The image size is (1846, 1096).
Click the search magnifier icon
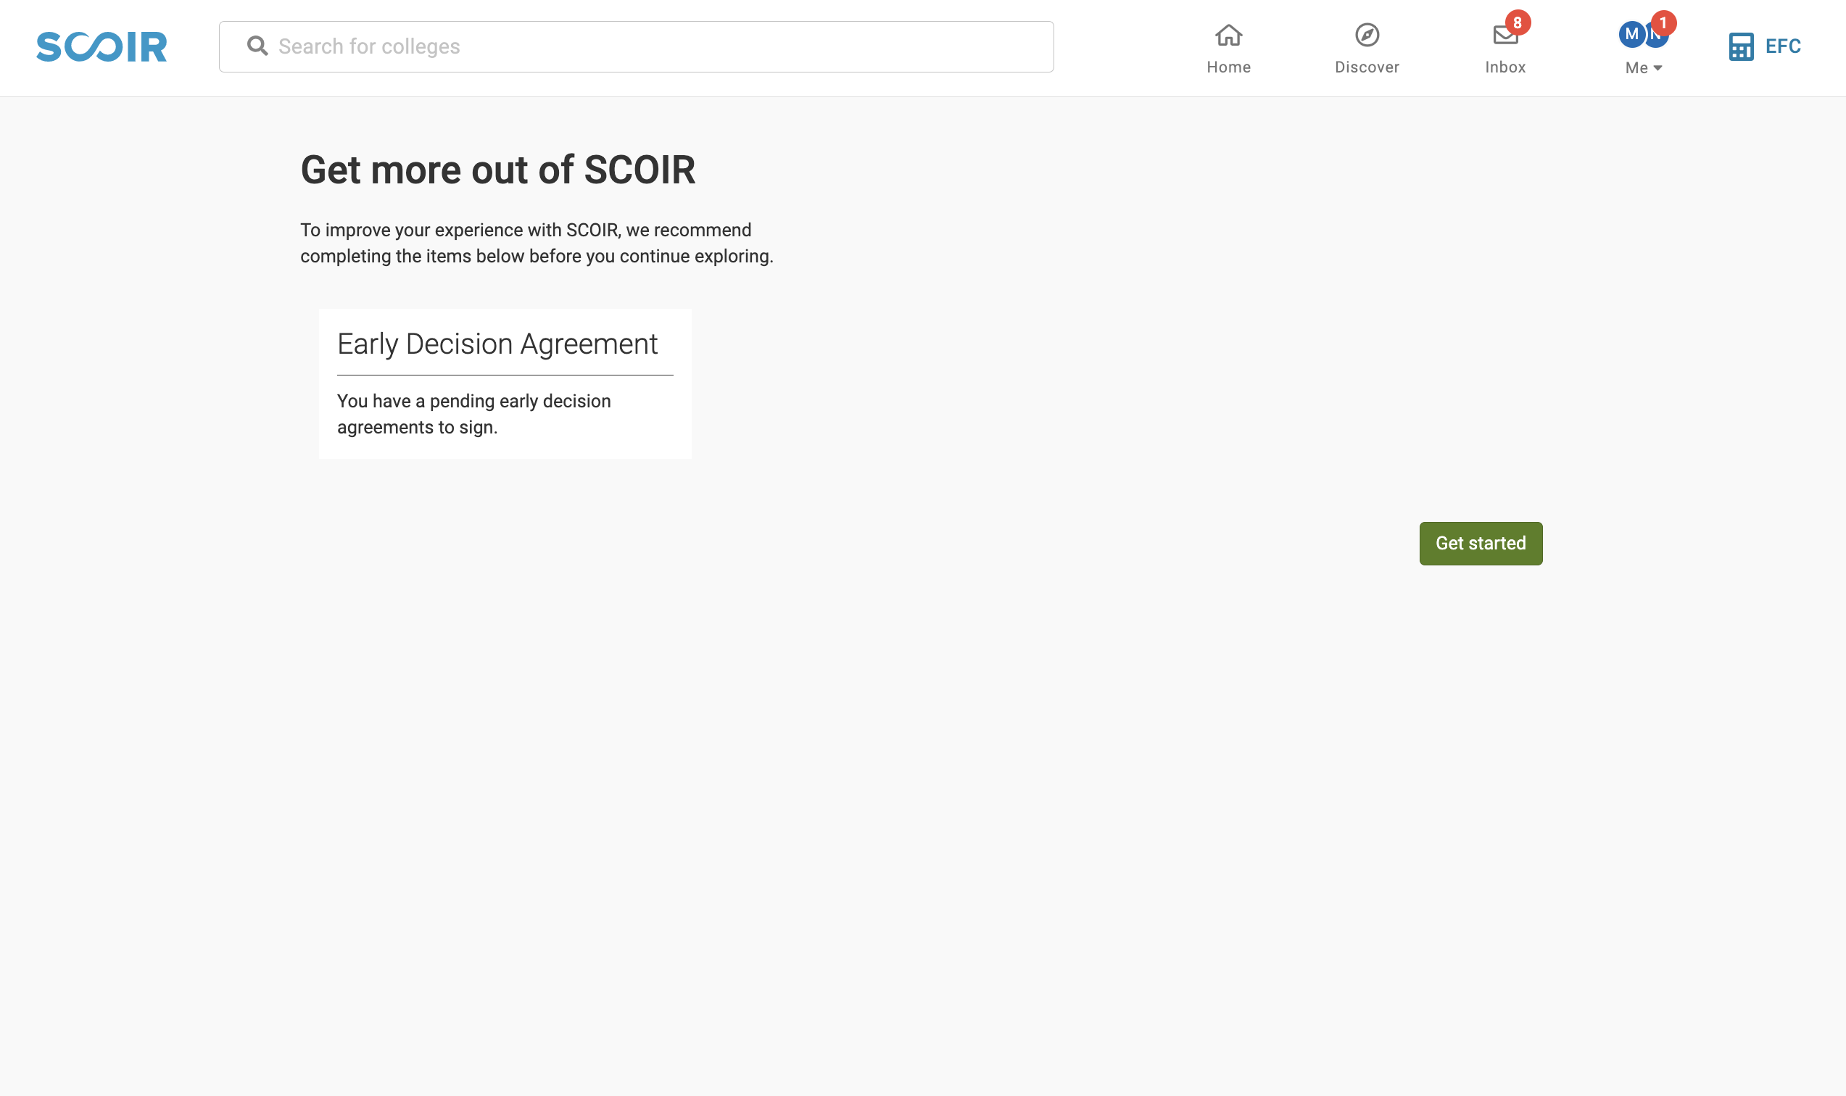click(257, 46)
